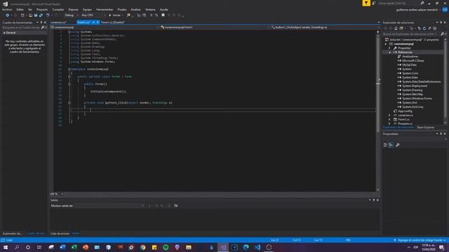Click the signed-in user account name
The width and height of the screenshot is (449, 252).
[x=417, y=10]
